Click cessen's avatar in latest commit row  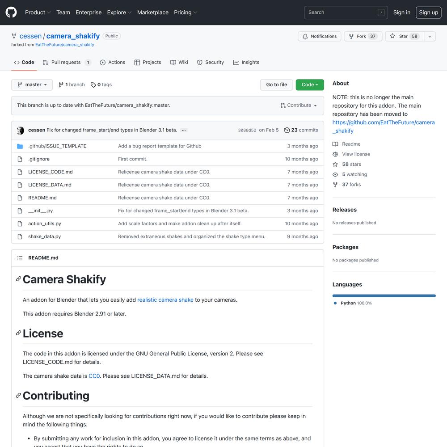[21, 130]
